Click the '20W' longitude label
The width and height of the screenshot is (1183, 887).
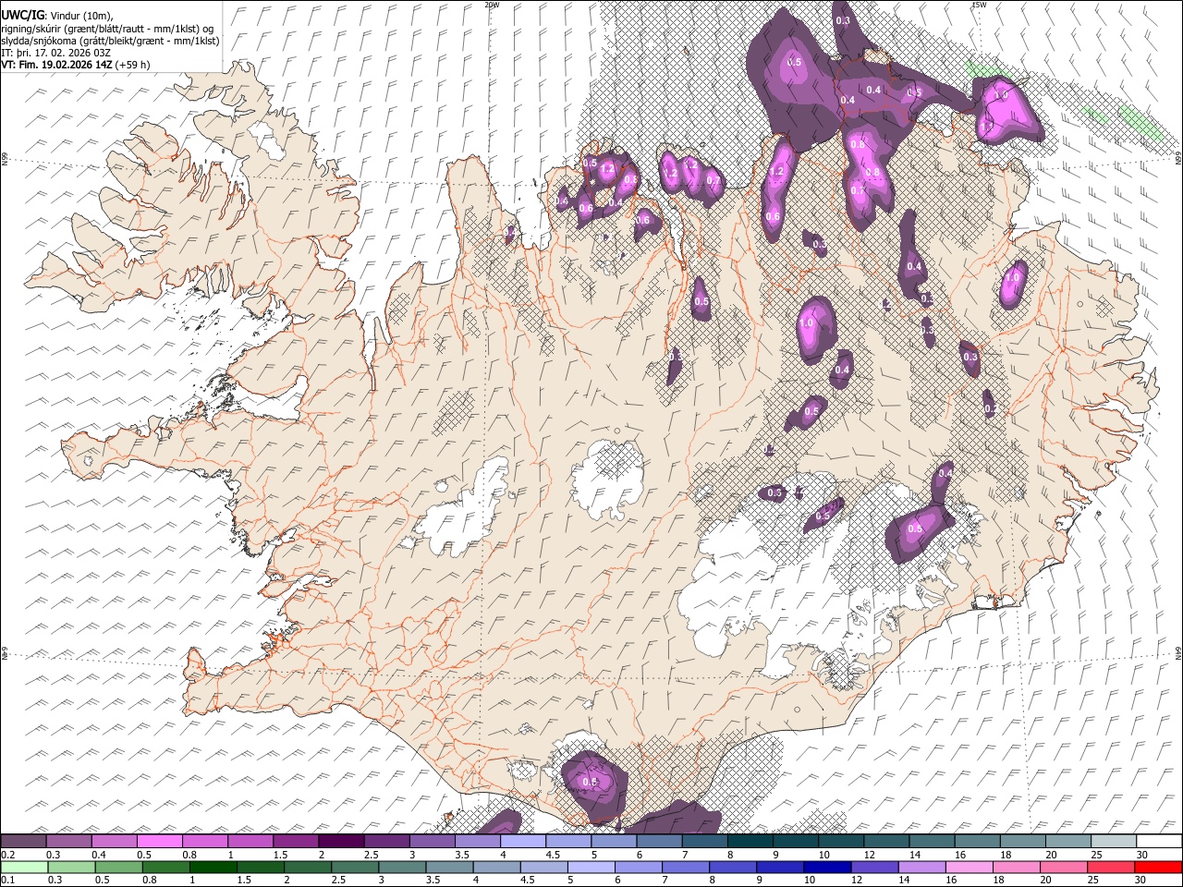pos(491,5)
